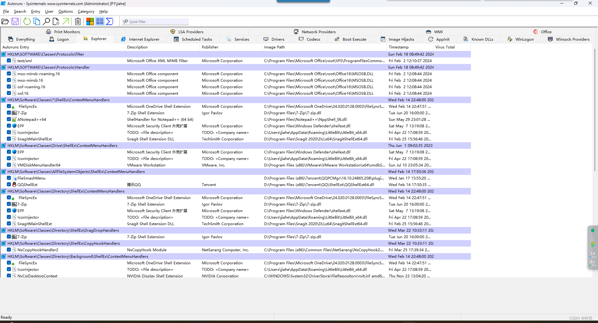Uncheck the text/xml entry checkbox
Screen dimensions: 598x323
pos(9,61)
